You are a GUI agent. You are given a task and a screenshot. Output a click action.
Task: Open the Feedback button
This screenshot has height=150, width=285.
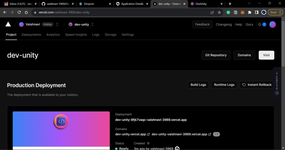[202, 24]
